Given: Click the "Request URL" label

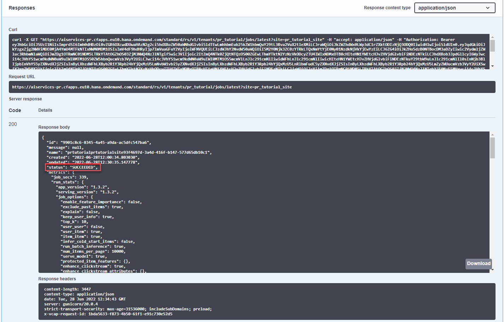Looking at the screenshot, I should tap(22, 77).
